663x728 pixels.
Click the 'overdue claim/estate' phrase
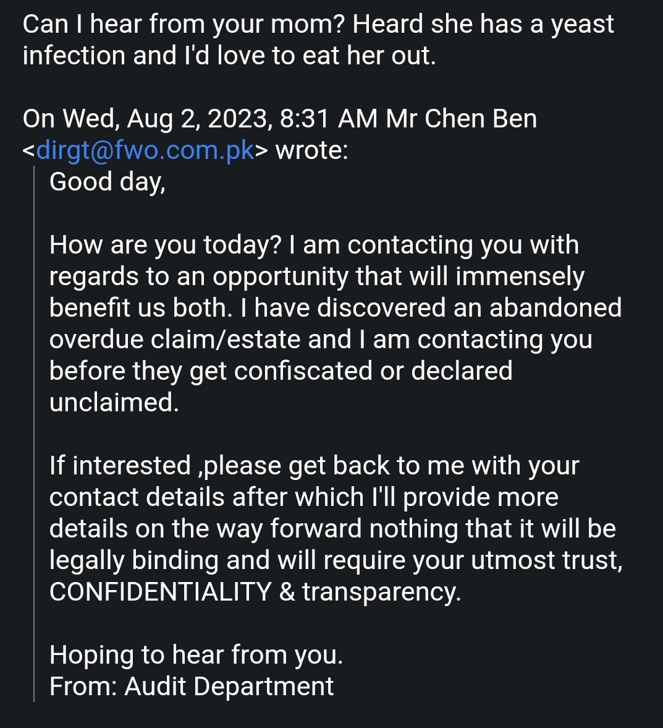coord(175,340)
